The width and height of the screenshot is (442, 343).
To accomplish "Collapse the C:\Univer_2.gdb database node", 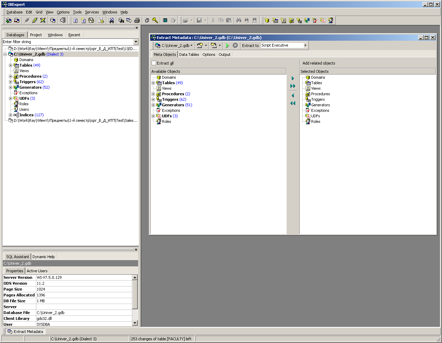I will (5, 54).
